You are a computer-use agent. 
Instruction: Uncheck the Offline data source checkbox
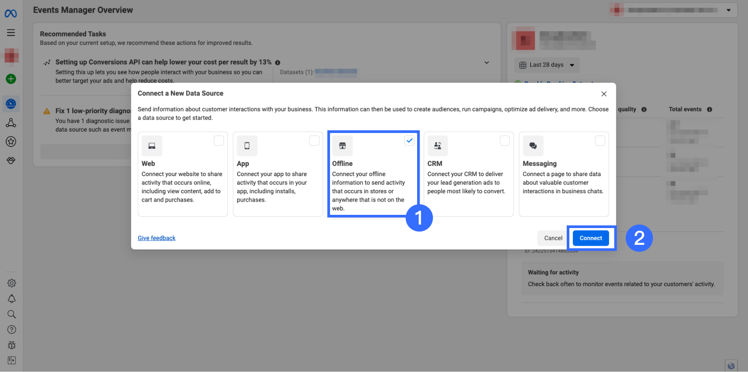(x=410, y=140)
